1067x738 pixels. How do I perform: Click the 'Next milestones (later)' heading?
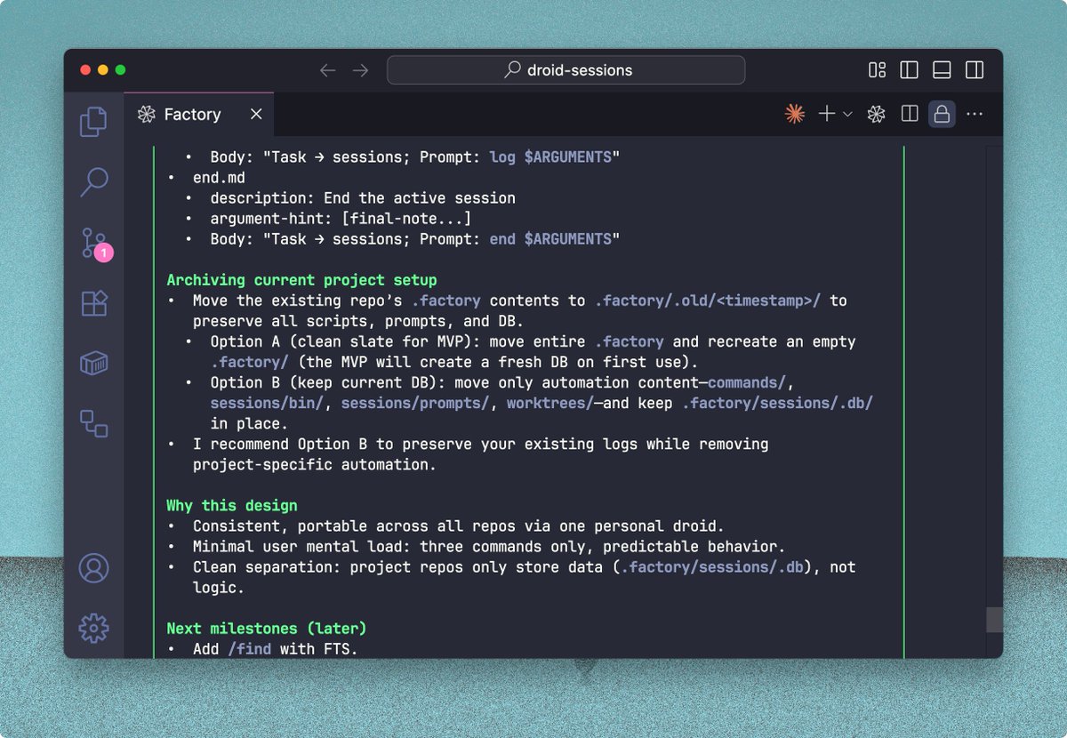point(267,628)
